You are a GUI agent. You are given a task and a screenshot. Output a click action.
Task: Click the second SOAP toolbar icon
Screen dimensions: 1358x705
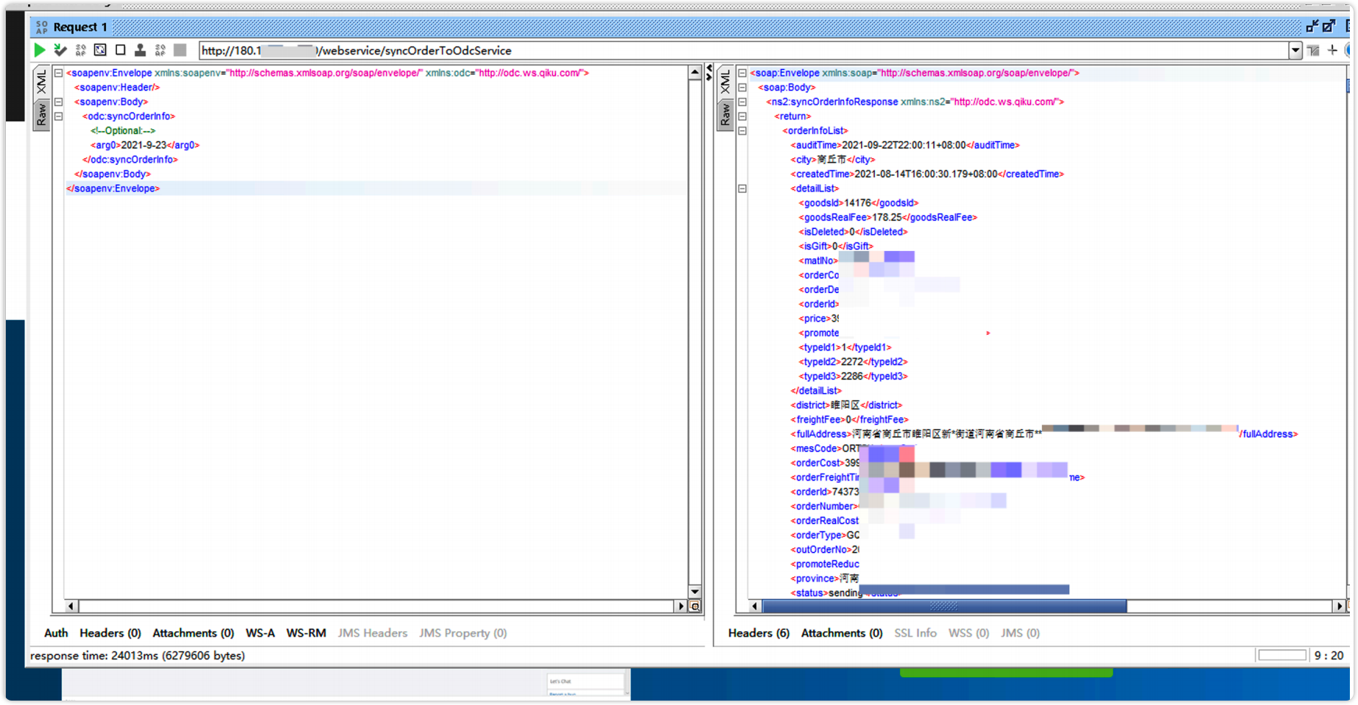coord(160,50)
